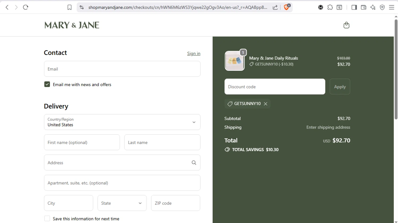The image size is (398, 223).
Task: Focus the Discount code field
Action: click(x=275, y=87)
